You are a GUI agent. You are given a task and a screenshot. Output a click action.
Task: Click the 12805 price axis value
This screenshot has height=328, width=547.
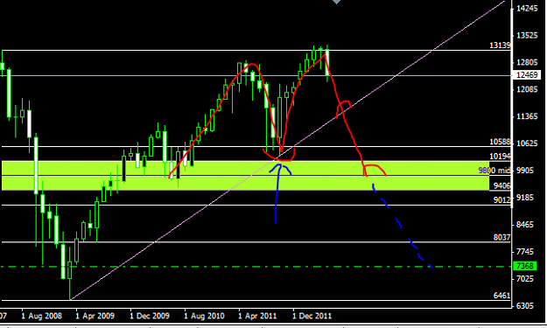pos(527,63)
